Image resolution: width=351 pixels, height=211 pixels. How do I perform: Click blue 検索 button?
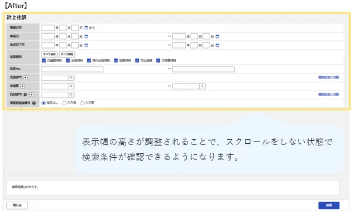coord(329,205)
